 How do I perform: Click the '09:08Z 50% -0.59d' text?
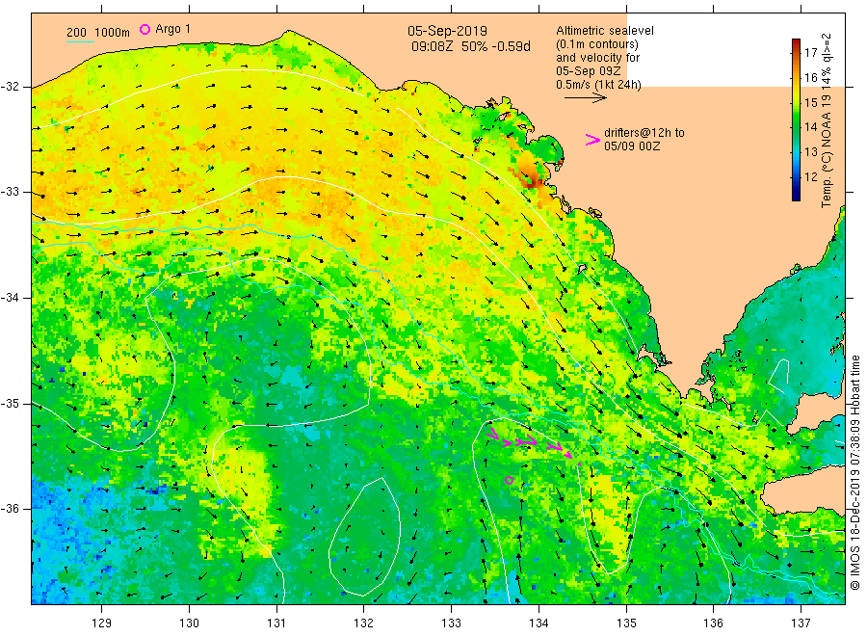coord(470,46)
